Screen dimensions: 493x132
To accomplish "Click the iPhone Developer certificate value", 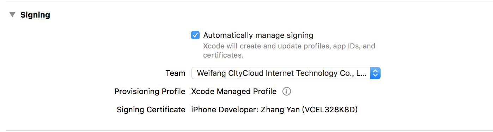I will tap(274, 110).
